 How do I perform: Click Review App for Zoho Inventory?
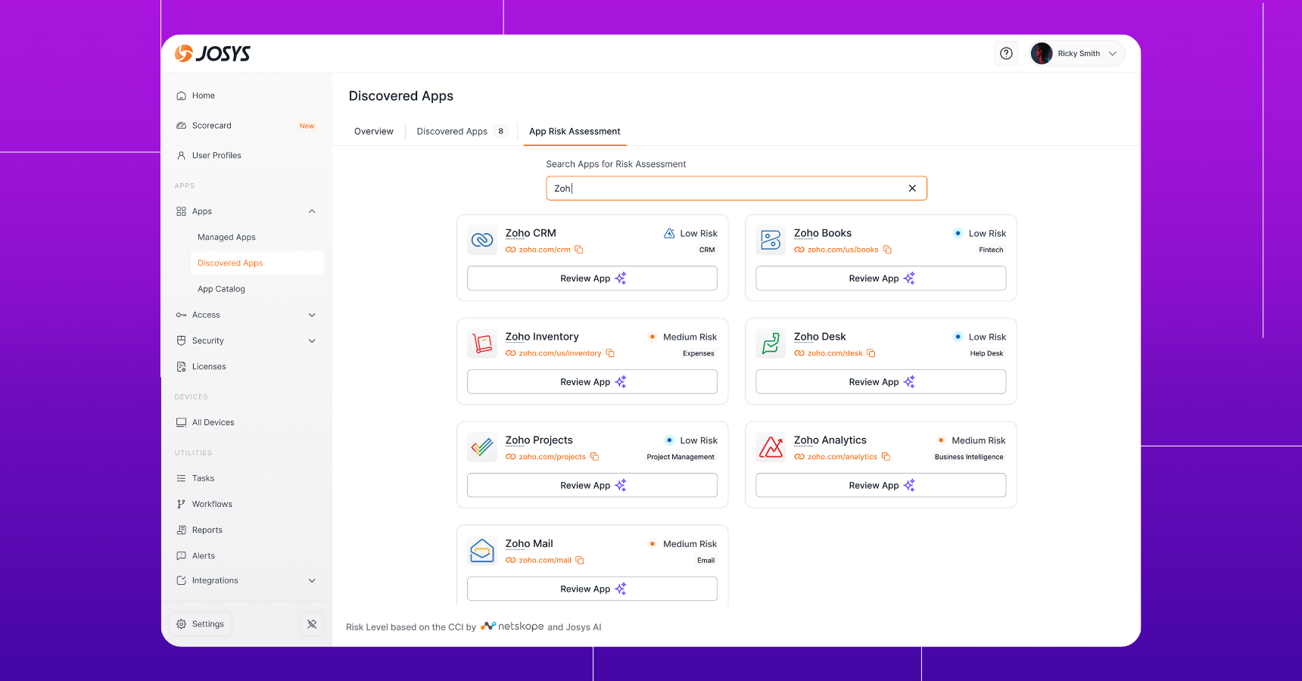[592, 382]
